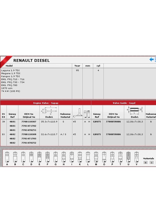The height and width of the screenshot is (223, 156).
Task: Click dimension 35.3x7x110.9 cell
Action: point(49,122)
